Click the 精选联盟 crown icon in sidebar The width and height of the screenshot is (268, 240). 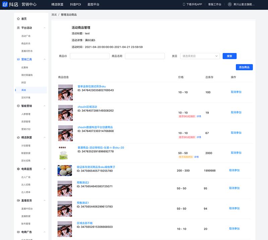click(18, 137)
